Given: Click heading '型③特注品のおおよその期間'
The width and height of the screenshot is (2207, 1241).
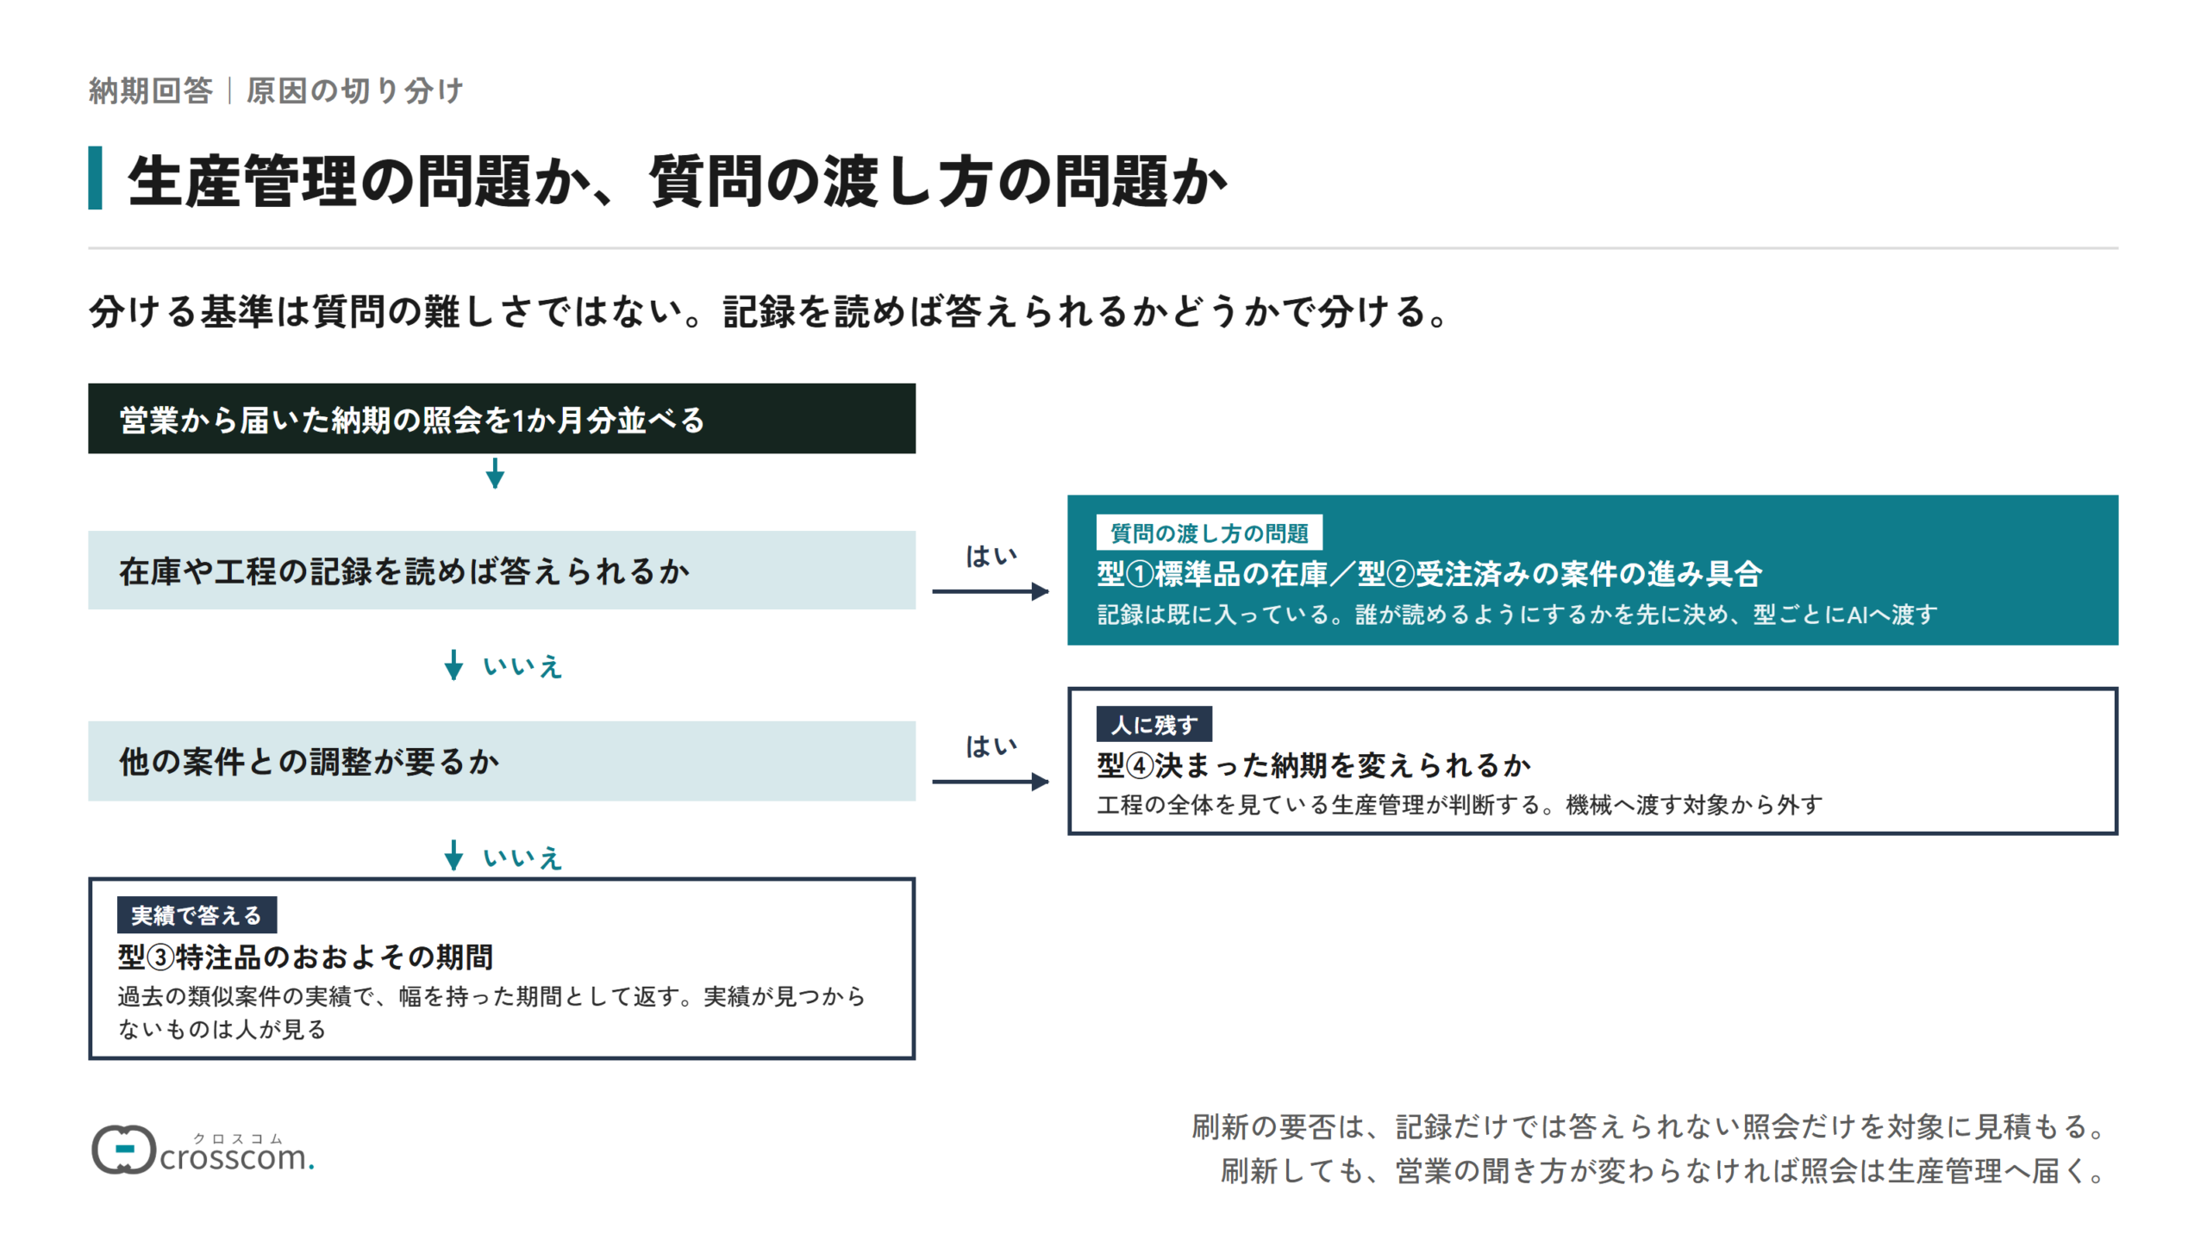Looking at the screenshot, I should (x=305, y=957).
